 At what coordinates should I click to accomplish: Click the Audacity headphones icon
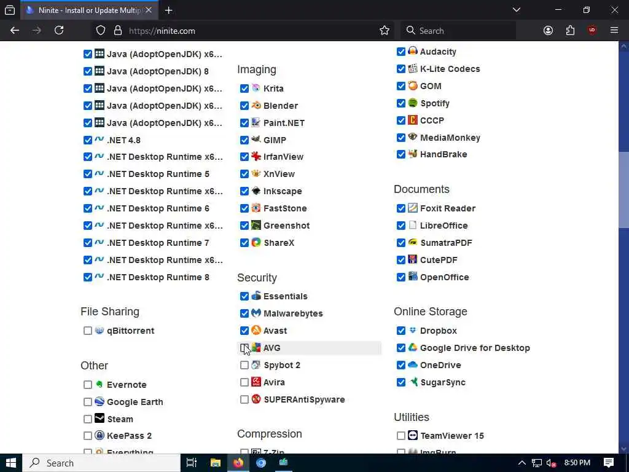[x=412, y=51]
